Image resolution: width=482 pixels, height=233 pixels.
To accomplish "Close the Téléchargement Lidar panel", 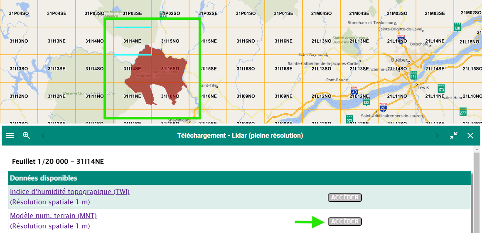I will tap(470, 136).
